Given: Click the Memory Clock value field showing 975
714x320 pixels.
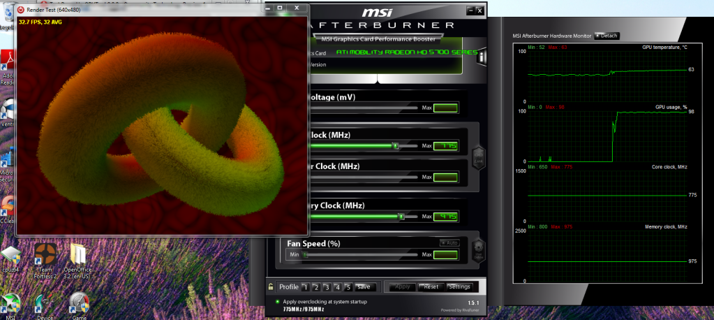Looking at the screenshot, I should 445,217.
